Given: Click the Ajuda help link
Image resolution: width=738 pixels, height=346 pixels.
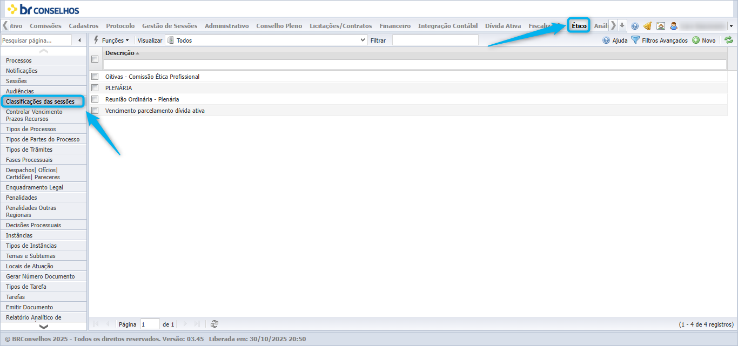Looking at the screenshot, I should pos(615,40).
